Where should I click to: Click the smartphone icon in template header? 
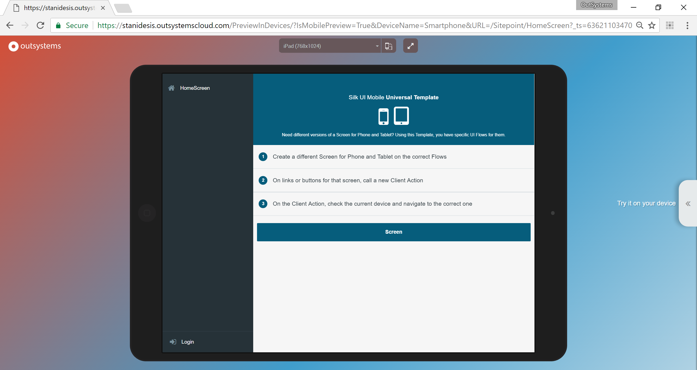pos(383,116)
